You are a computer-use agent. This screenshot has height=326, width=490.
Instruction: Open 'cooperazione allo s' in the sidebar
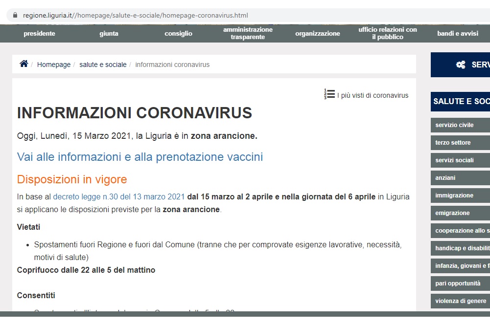pos(460,231)
